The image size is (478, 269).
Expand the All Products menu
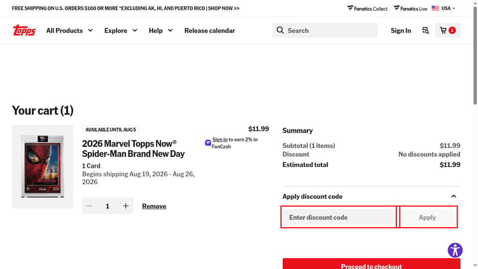point(70,30)
